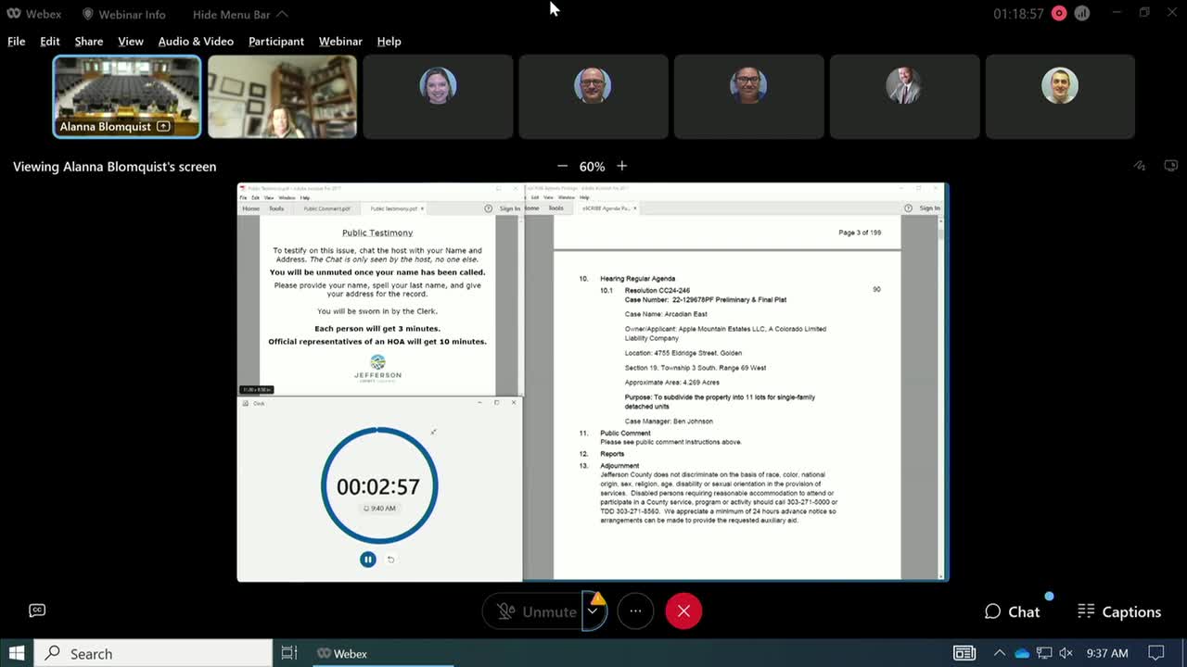Viewport: 1187px width, 667px height.
Task: Click the Windows taskbar Search box
Action: coord(153,653)
